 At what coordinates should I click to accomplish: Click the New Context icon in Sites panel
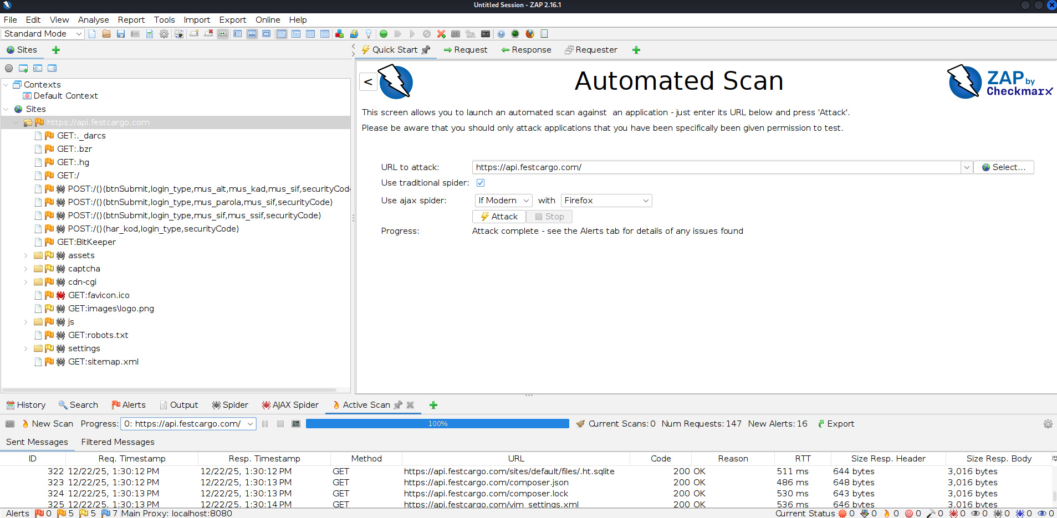[23, 68]
